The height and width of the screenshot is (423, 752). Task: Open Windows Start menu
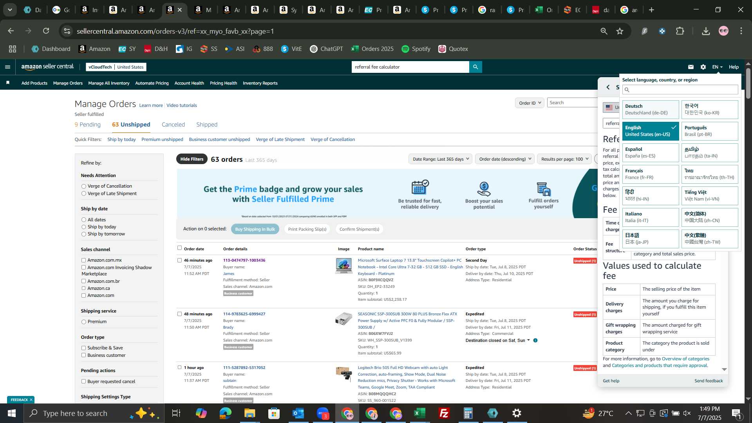coord(12,413)
